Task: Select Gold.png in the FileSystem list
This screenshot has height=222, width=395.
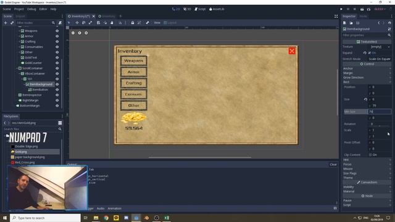Action: tap(20, 152)
